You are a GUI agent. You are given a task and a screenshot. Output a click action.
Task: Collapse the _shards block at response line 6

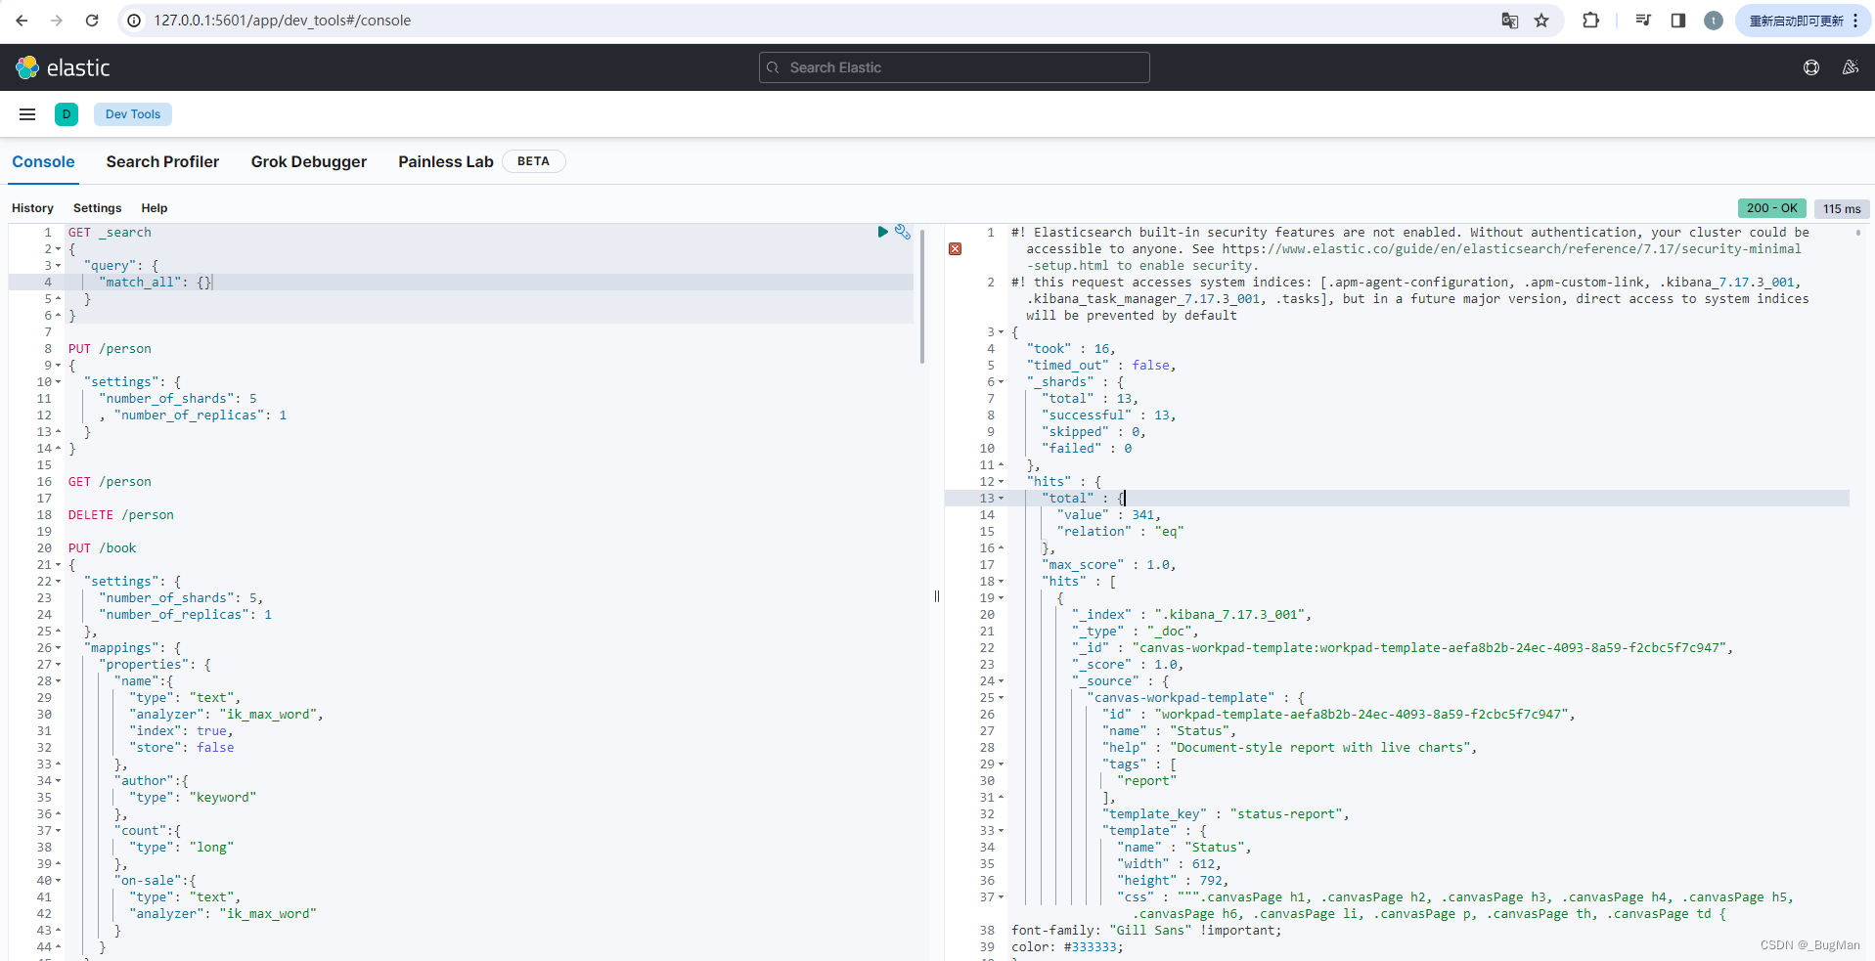pos(1001,382)
